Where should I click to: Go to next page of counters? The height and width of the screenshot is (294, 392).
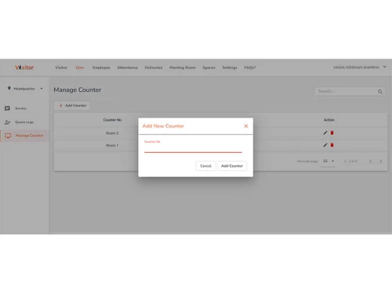point(380,162)
